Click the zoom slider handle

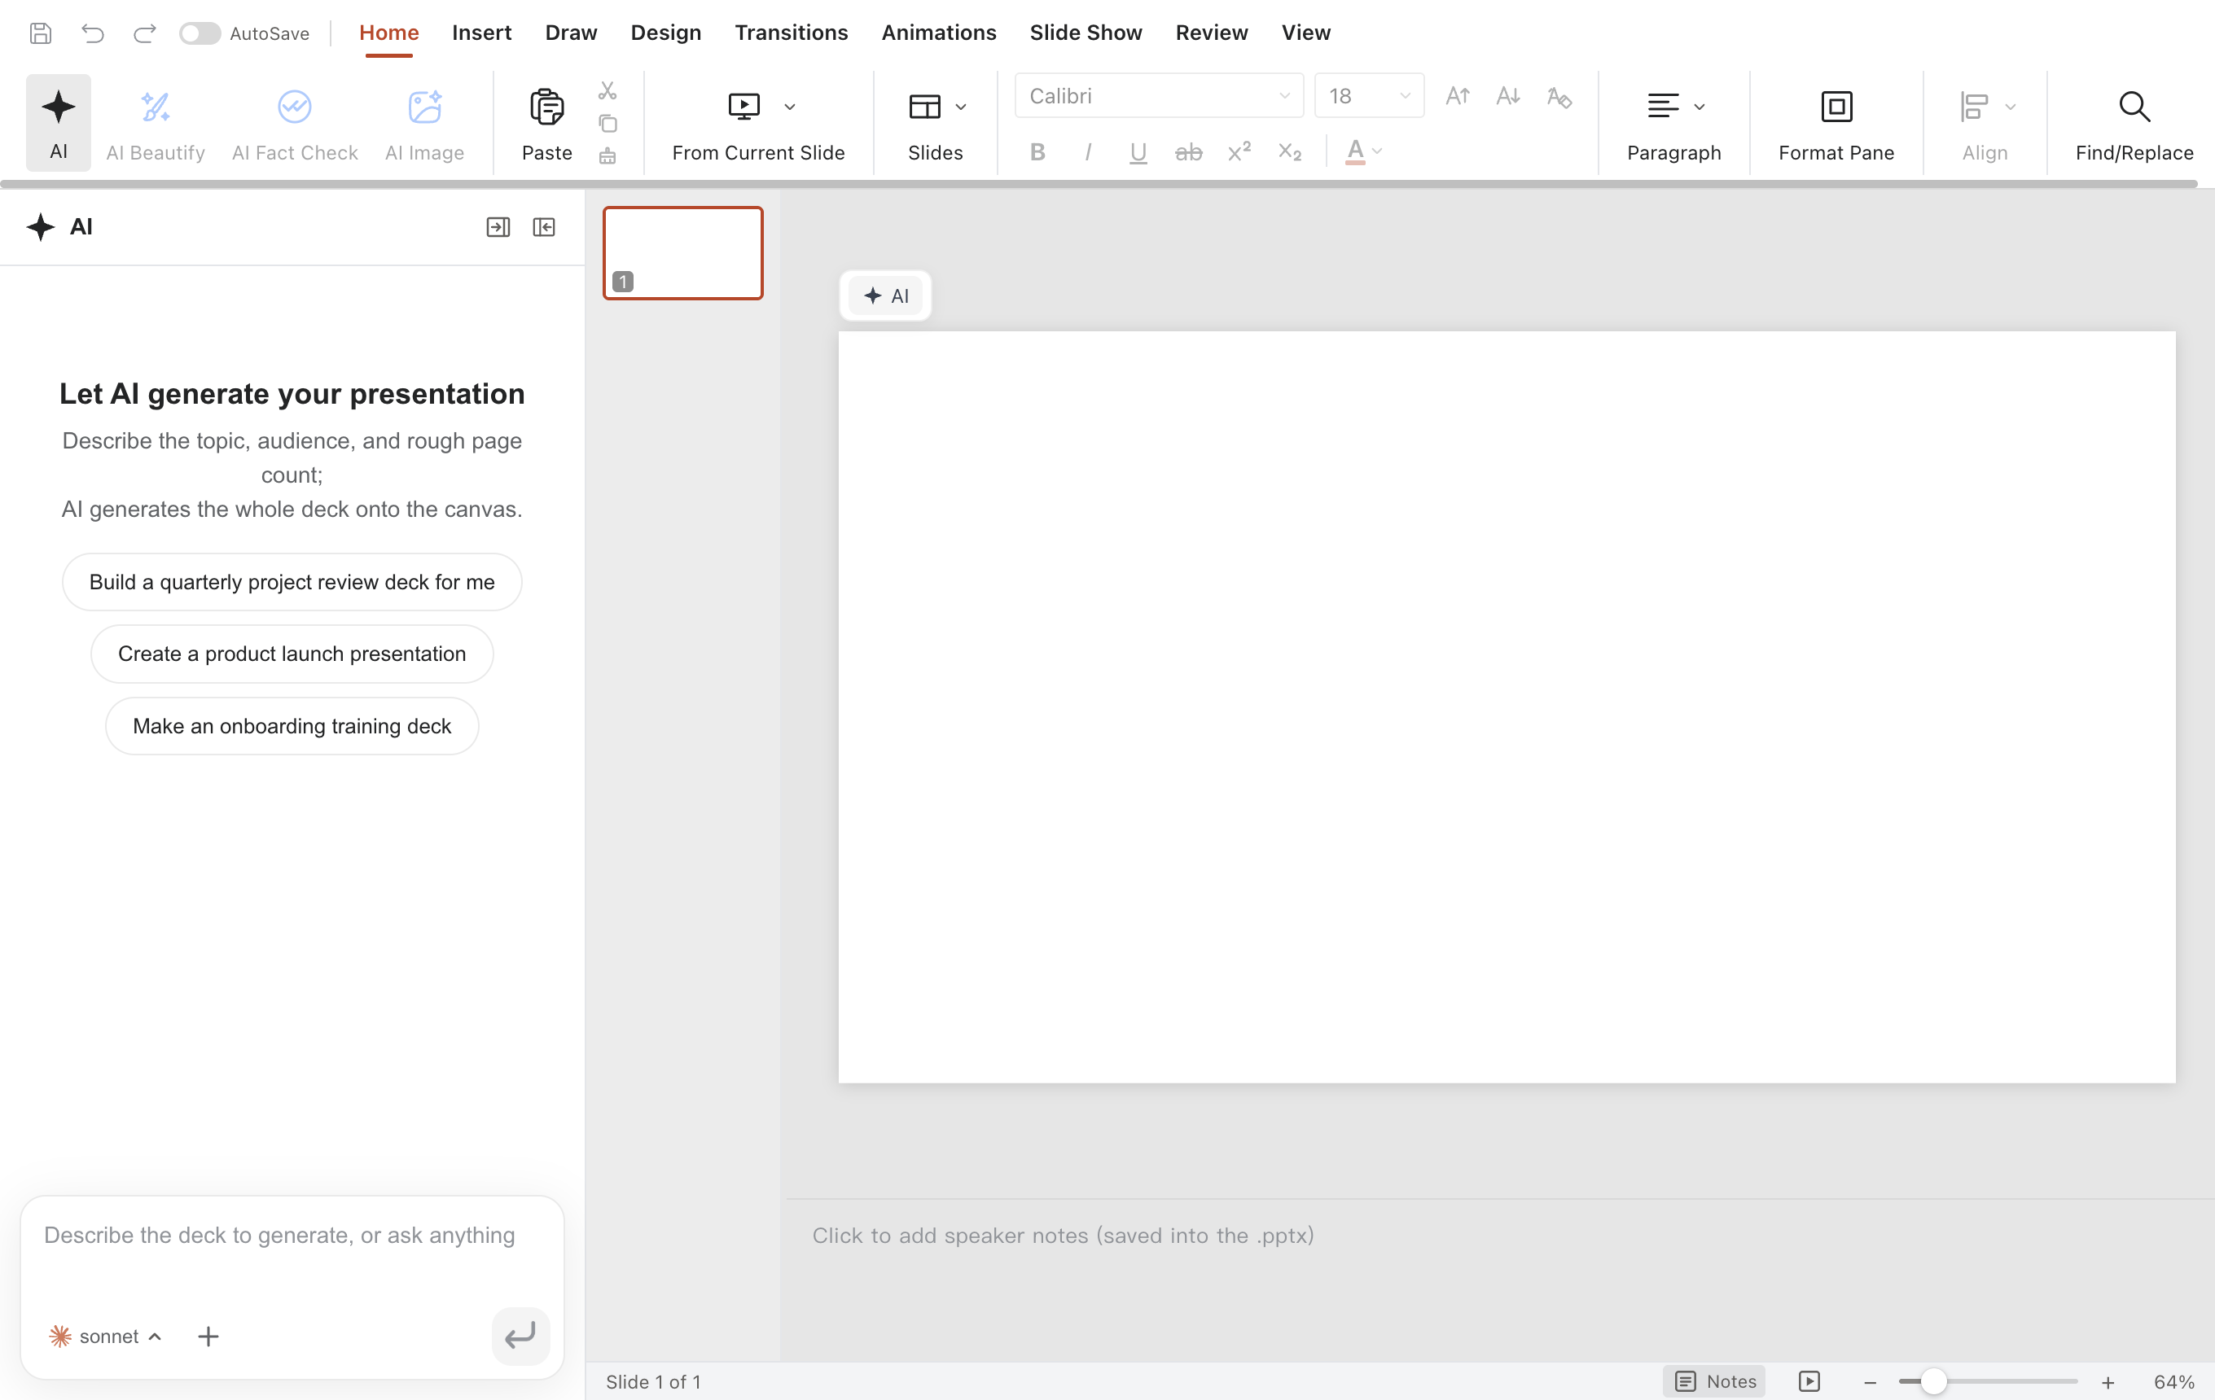click(1933, 1381)
